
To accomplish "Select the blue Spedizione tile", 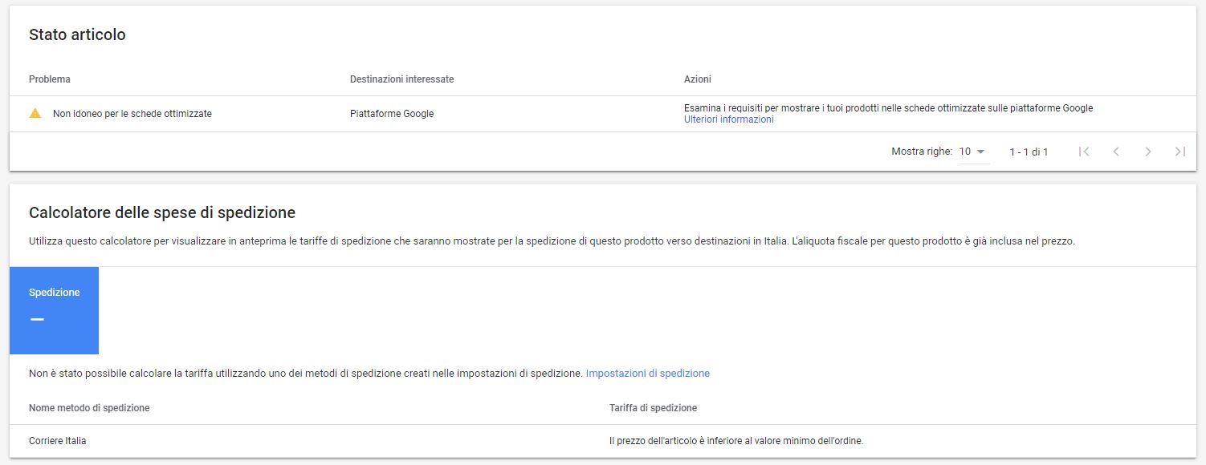I will pyautogui.click(x=54, y=309).
